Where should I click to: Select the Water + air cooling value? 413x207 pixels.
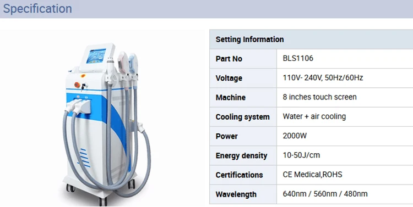coord(314,116)
